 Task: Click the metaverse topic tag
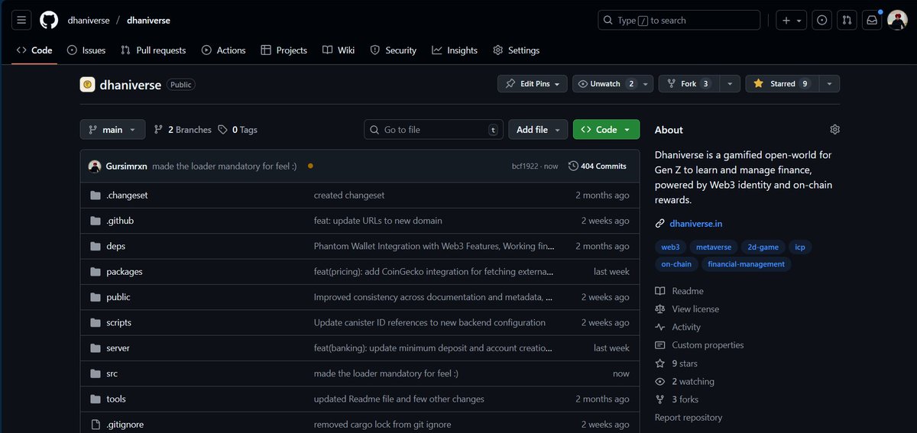[714, 247]
